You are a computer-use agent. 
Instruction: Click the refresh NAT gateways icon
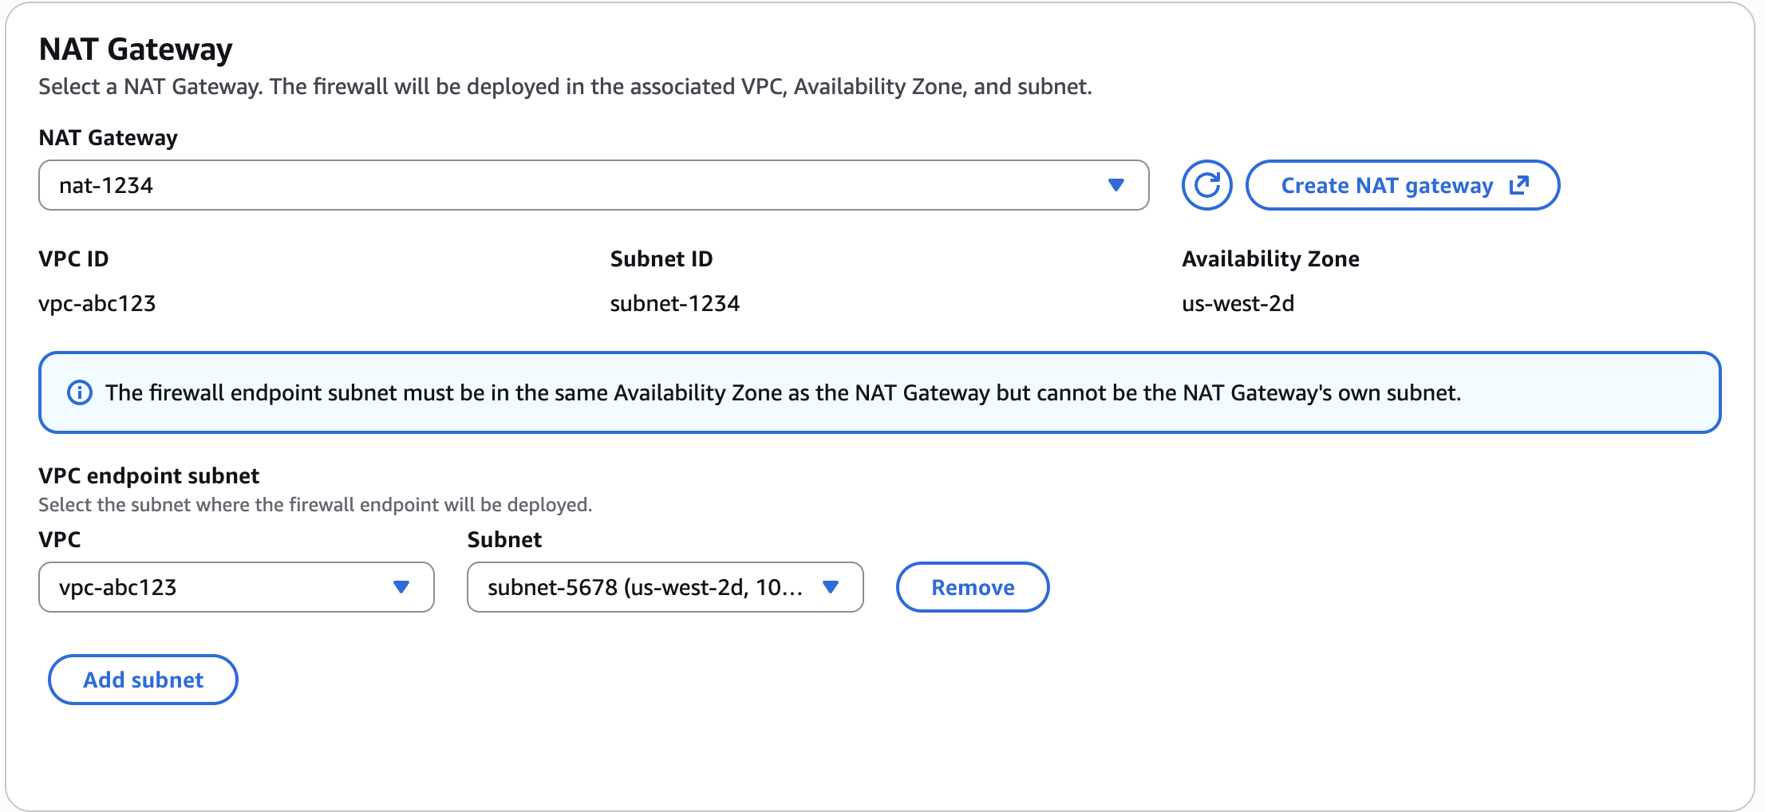tap(1206, 185)
